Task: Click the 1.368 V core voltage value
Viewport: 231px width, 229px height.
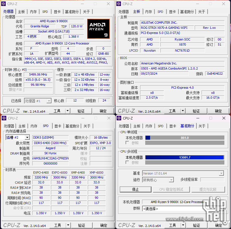Action: (x=74, y=37)
